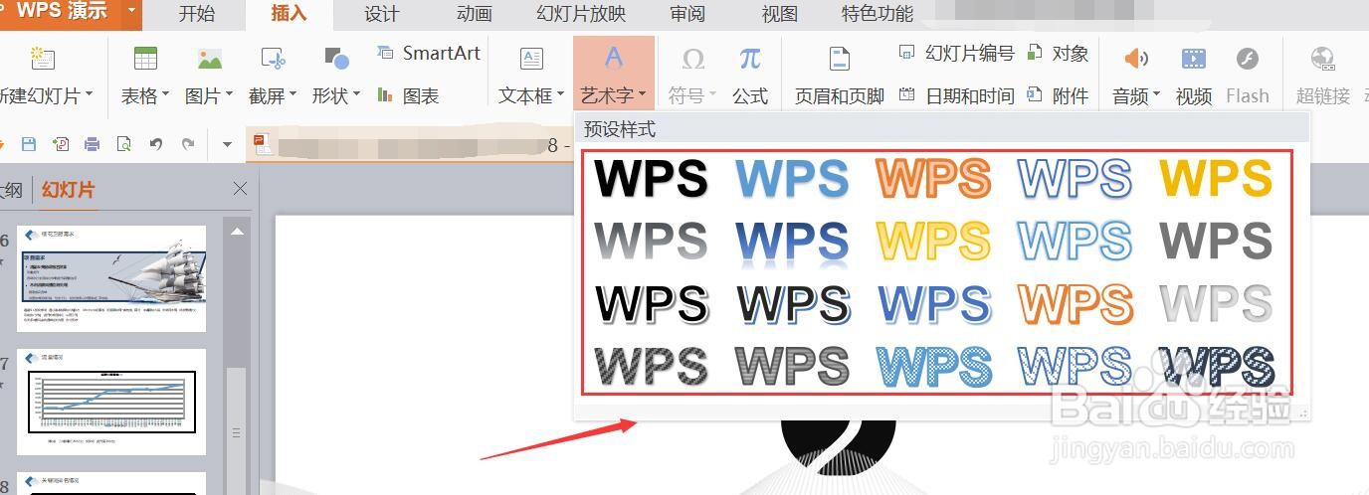The width and height of the screenshot is (1369, 495).
Task: Select slide 7 thumbnail with line chart
Action: tap(111, 402)
